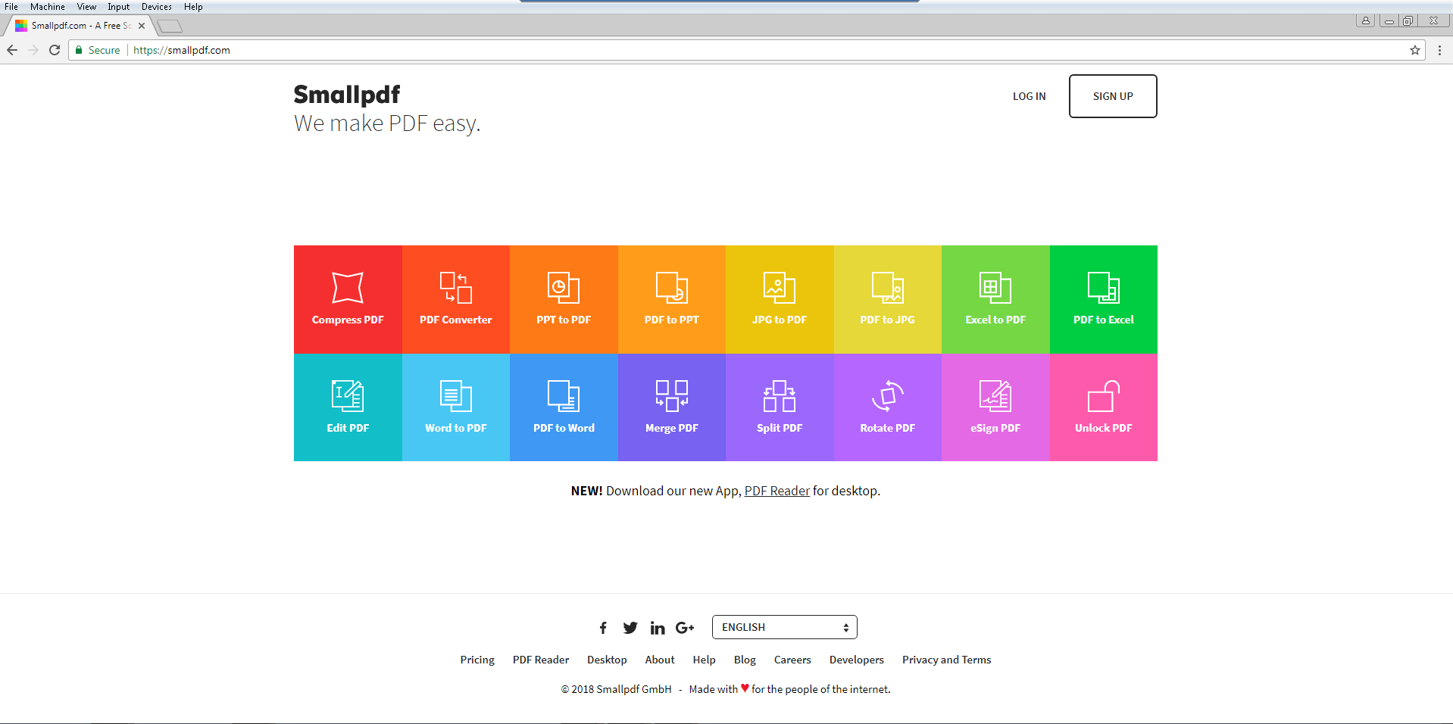Expand the ENGLISH language dropdown

pos(784,627)
